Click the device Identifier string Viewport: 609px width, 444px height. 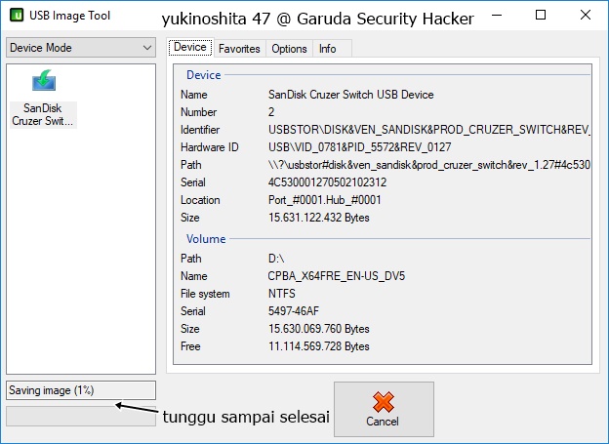click(x=429, y=130)
